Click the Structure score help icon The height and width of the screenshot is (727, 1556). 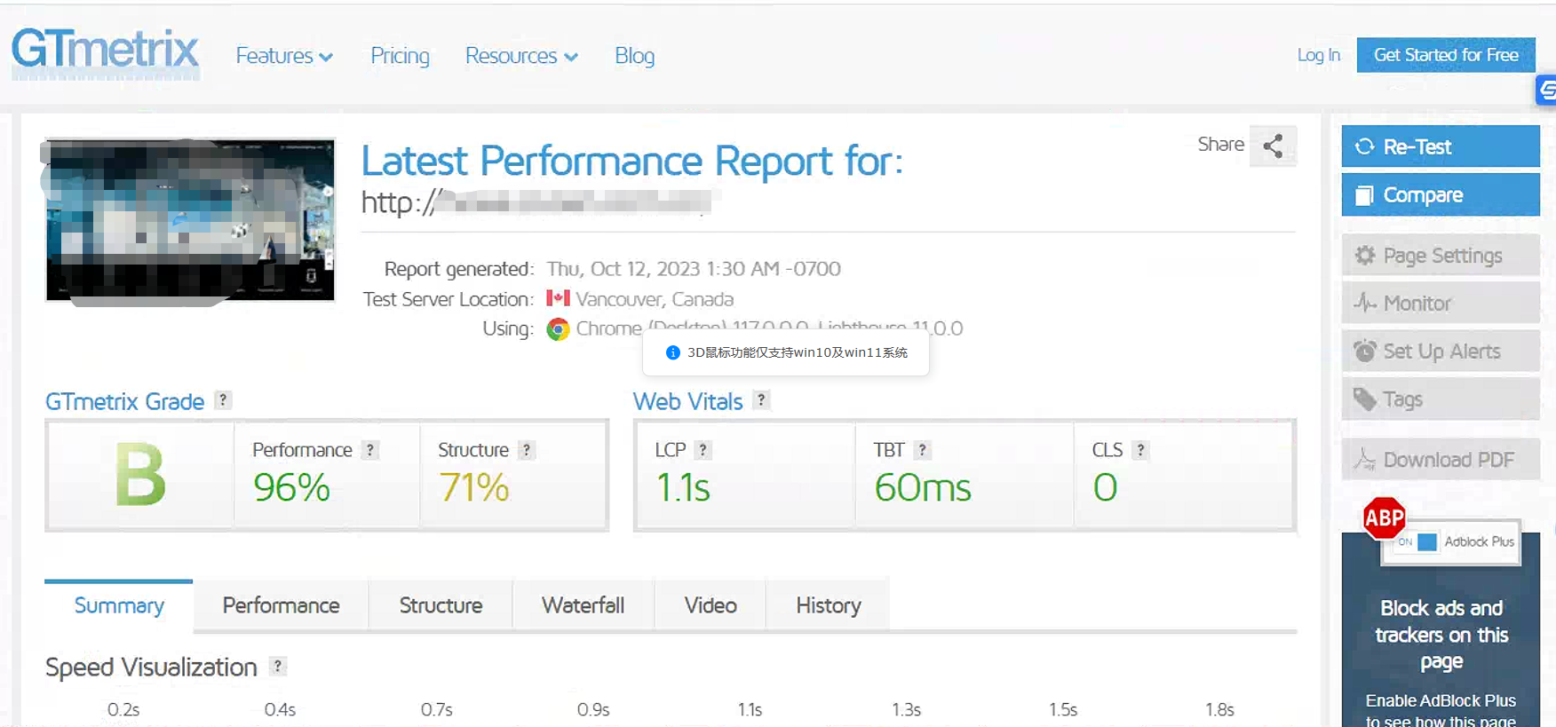[x=527, y=450]
